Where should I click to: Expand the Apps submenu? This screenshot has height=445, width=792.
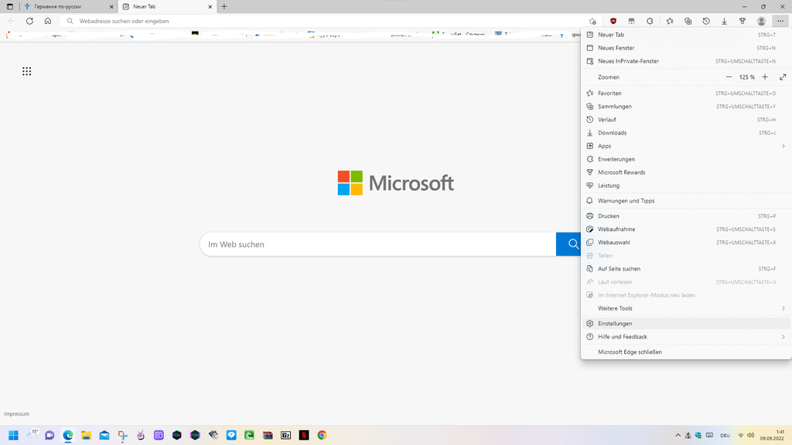686,146
